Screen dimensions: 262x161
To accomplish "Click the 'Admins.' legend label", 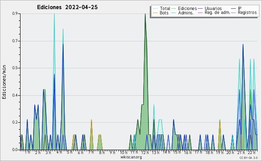I will click(186, 13).
